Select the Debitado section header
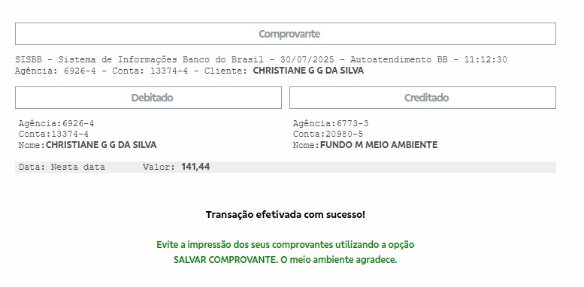This screenshot has height=287, width=584. [x=148, y=98]
